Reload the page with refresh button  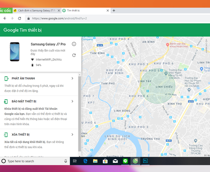pyautogui.click(x=19, y=18)
